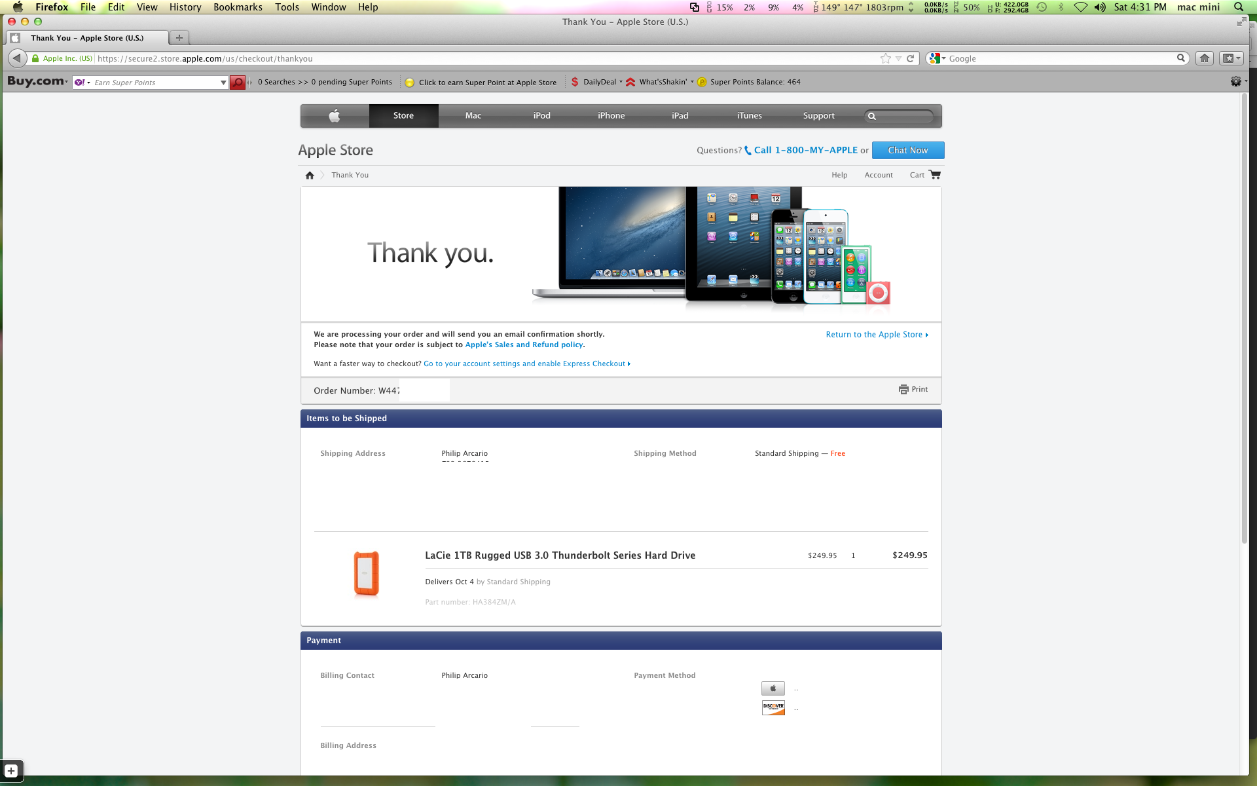Select the Mac tab in Apple navigation

coord(473,116)
